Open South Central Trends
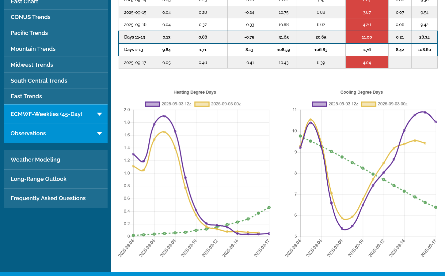Screen dimensions: 445x276 pyautogui.click(x=39, y=81)
